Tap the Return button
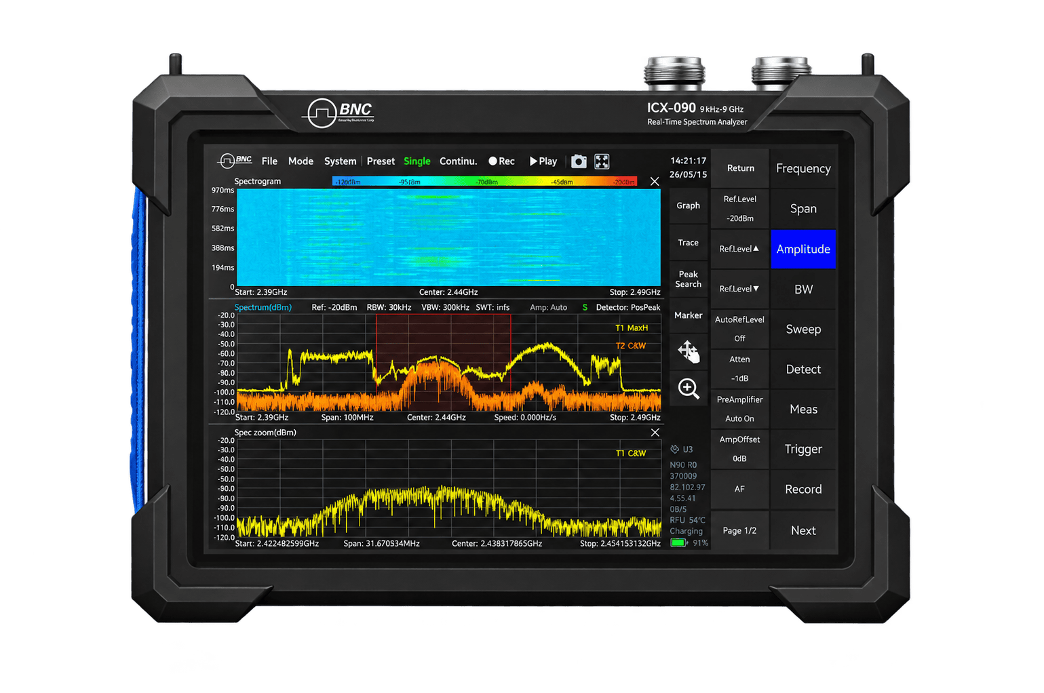 pyautogui.click(x=740, y=168)
